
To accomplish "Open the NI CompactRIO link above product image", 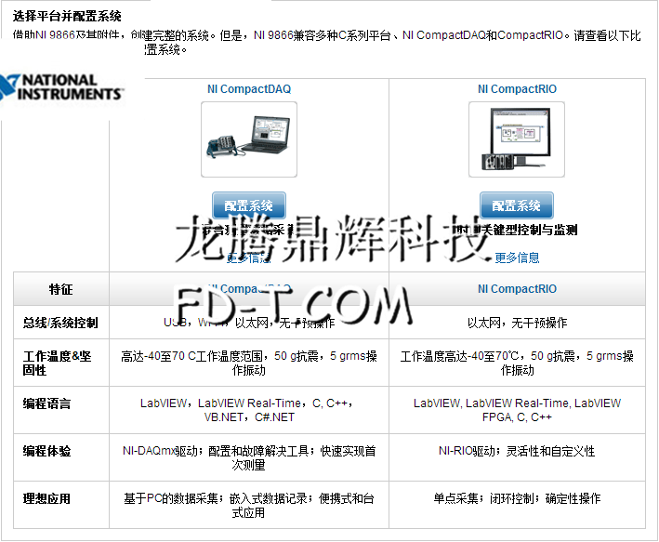I will (x=517, y=89).
